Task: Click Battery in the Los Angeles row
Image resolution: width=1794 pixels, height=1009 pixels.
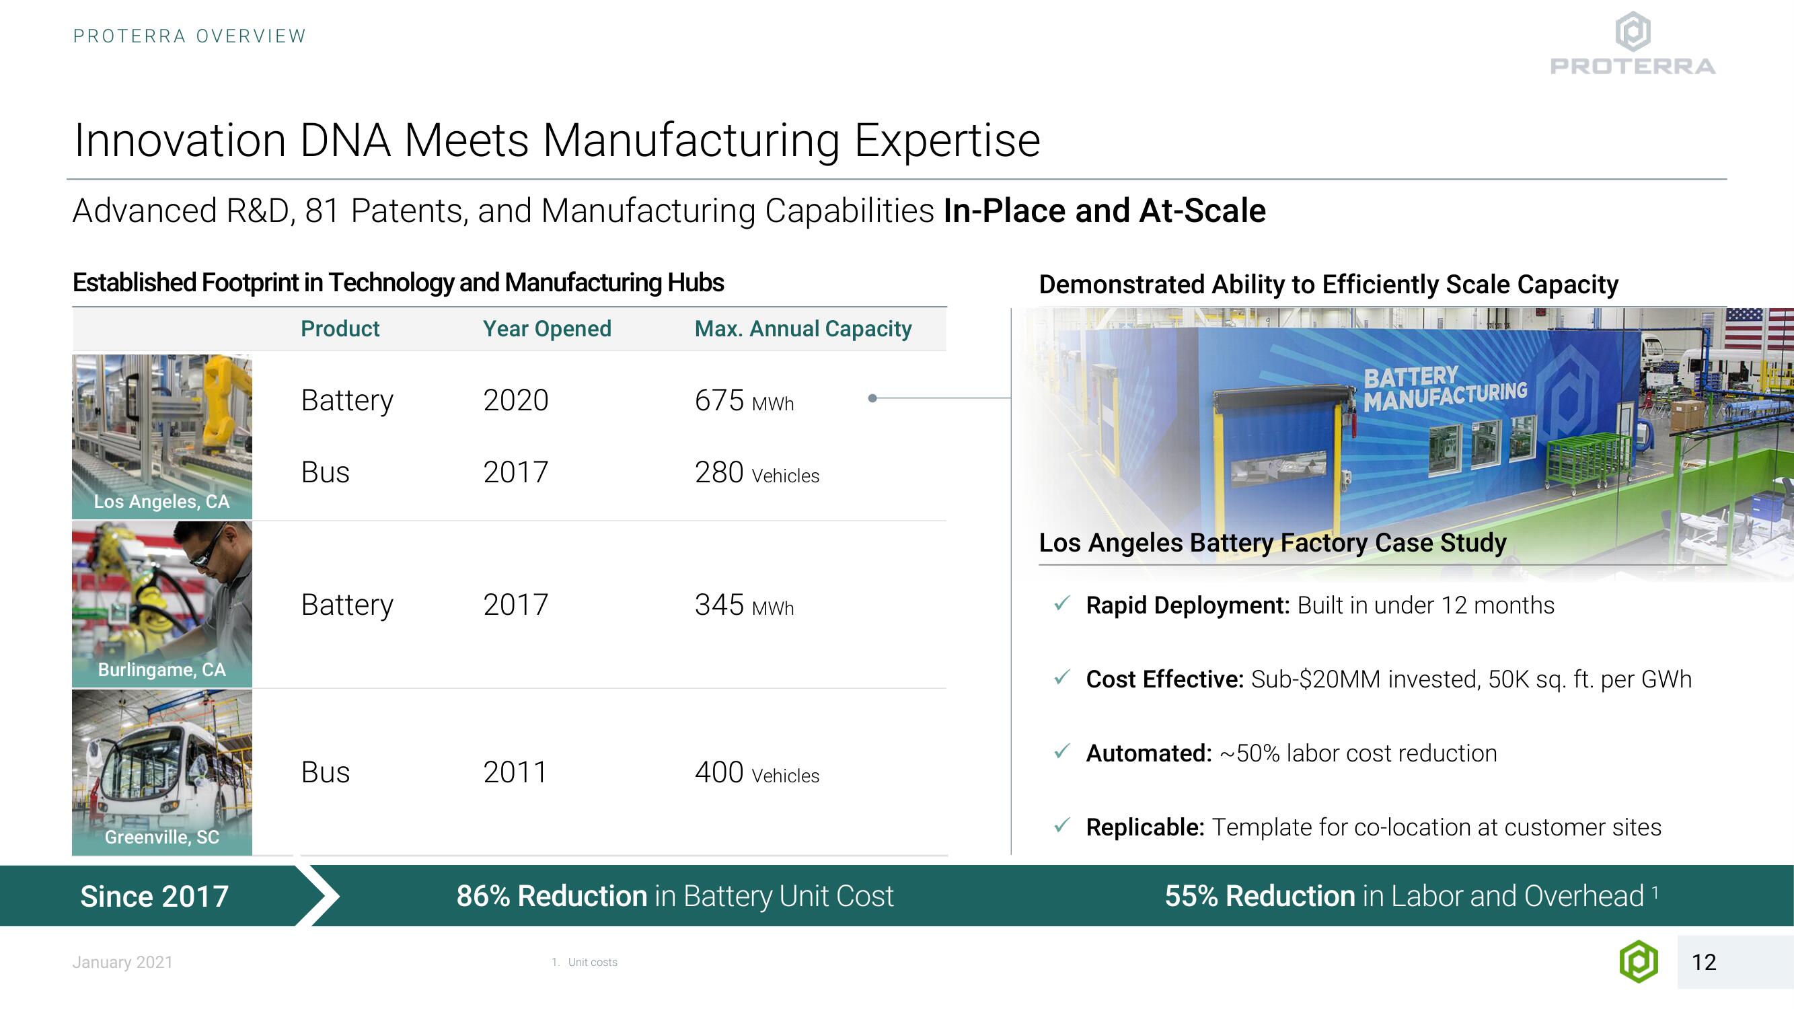Action: coord(347,401)
